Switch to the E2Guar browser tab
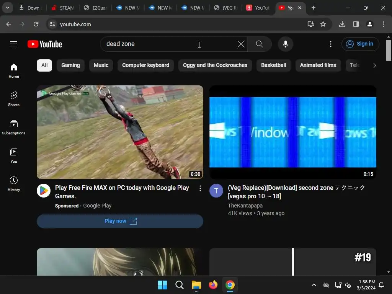The image size is (392, 294). 95,8
